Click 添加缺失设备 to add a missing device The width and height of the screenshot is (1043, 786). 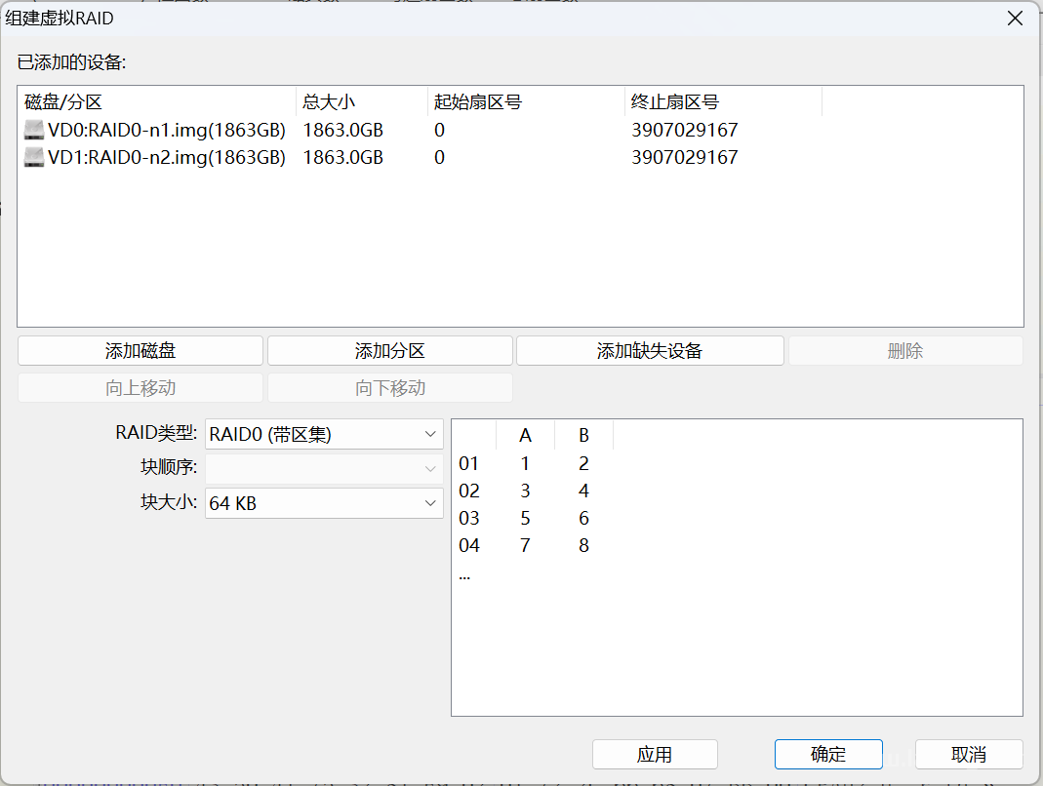650,351
